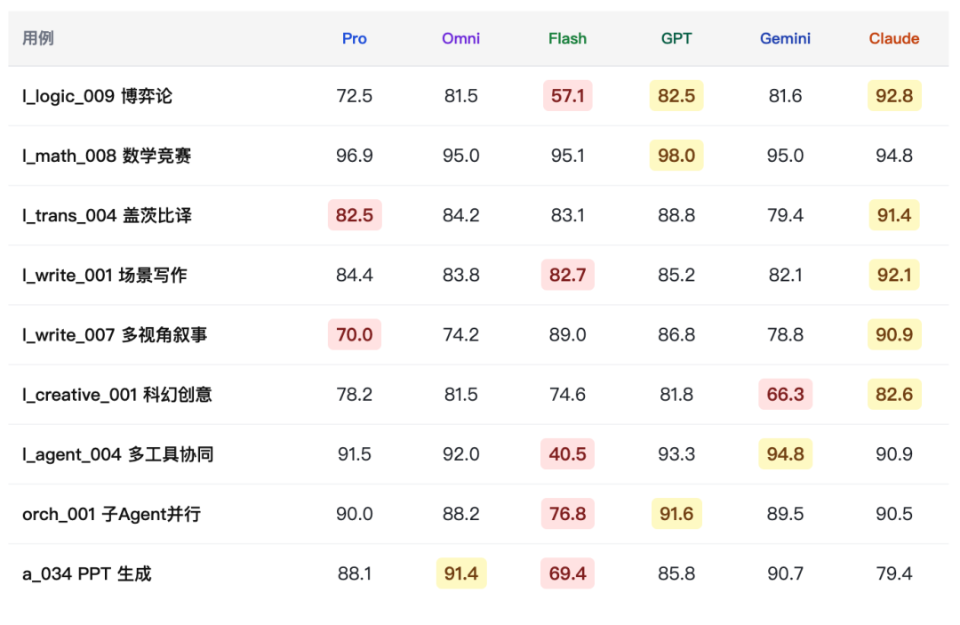This screenshot has width=960, height=625.
Task: Click the a_034 PPT 生成 row label
Action: point(87,573)
